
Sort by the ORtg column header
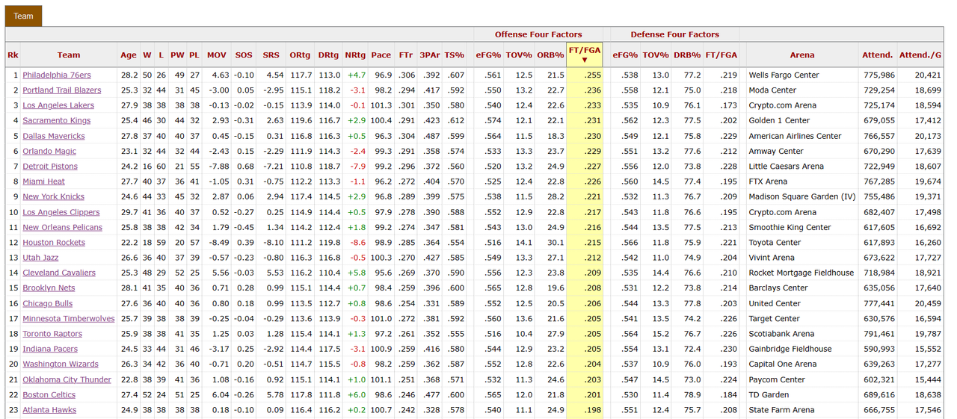tap(300, 55)
